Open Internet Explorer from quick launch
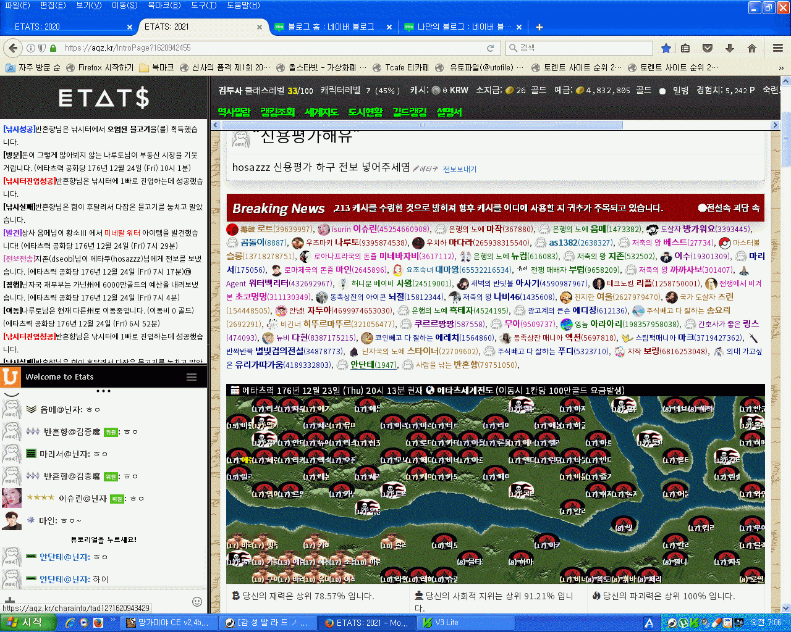 click(x=70, y=623)
